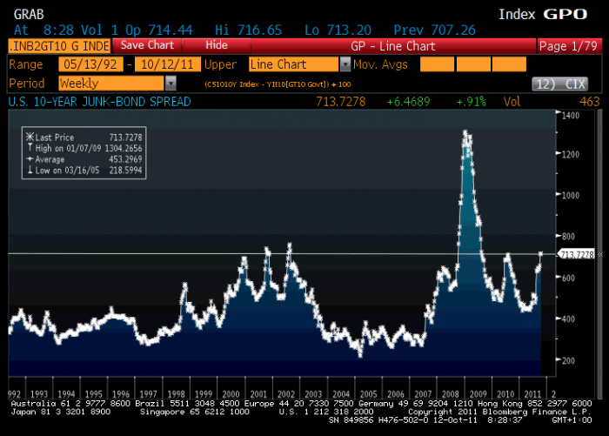The width and height of the screenshot is (609, 436).
Task: Open the Upper Line Chart dropdown arrow
Action: (345, 64)
